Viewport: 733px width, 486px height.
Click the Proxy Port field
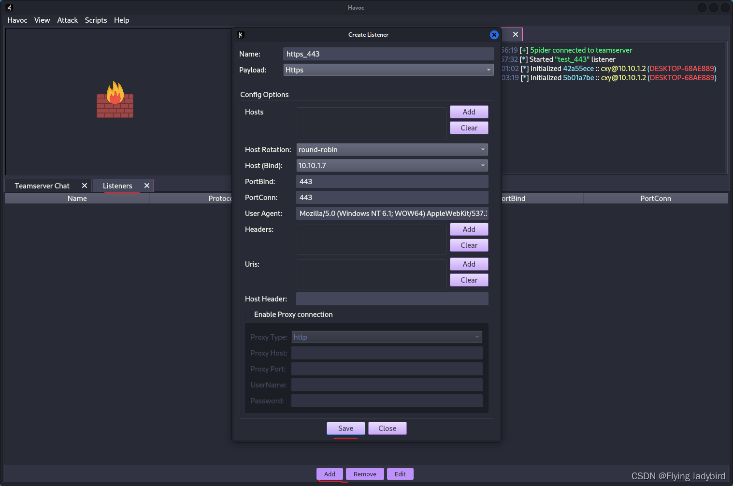pyautogui.click(x=387, y=369)
